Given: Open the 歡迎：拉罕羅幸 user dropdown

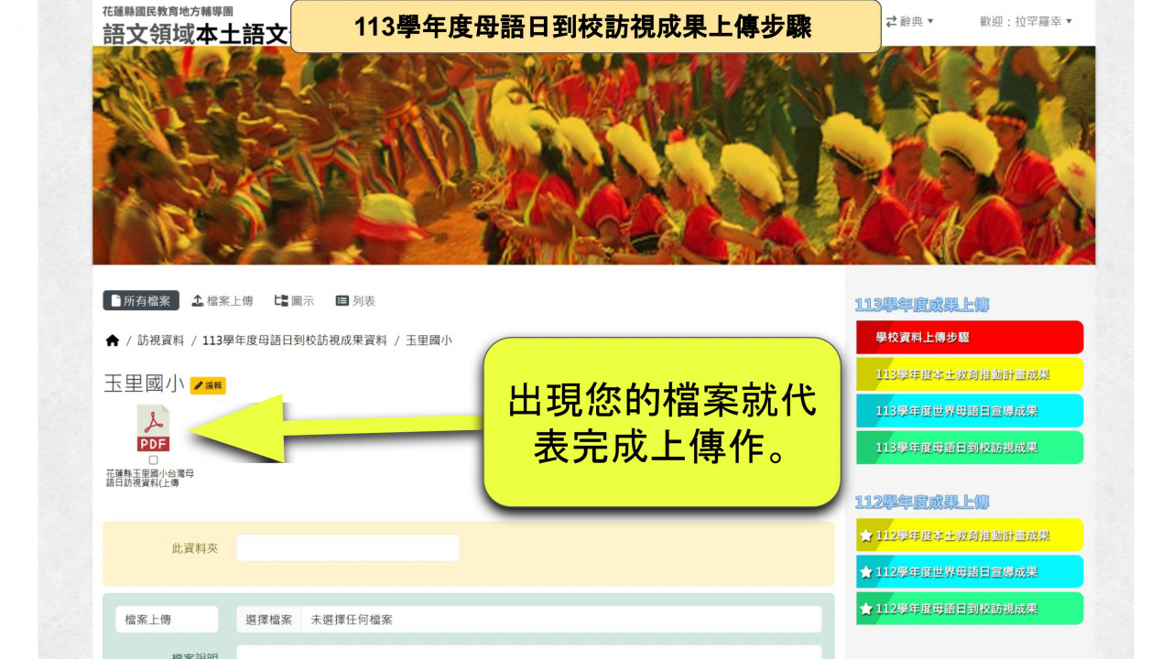Looking at the screenshot, I should (1025, 21).
